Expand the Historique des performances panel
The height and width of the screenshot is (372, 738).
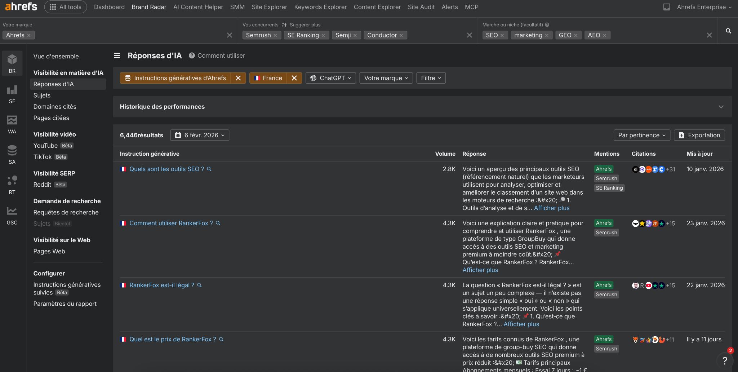pyautogui.click(x=721, y=107)
